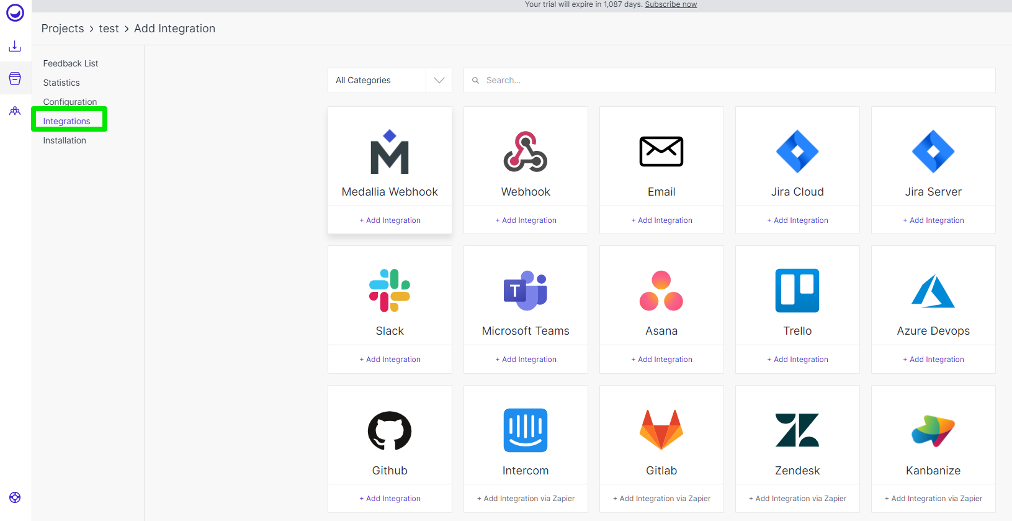The height and width of the screenshot is (521, 1012).
Task: Select the Github octocat logo
Action: click(x=390, y=430)
